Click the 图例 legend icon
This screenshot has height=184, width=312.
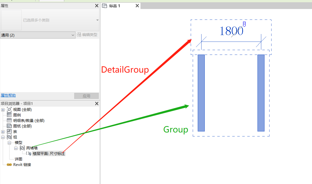point(9,115)
